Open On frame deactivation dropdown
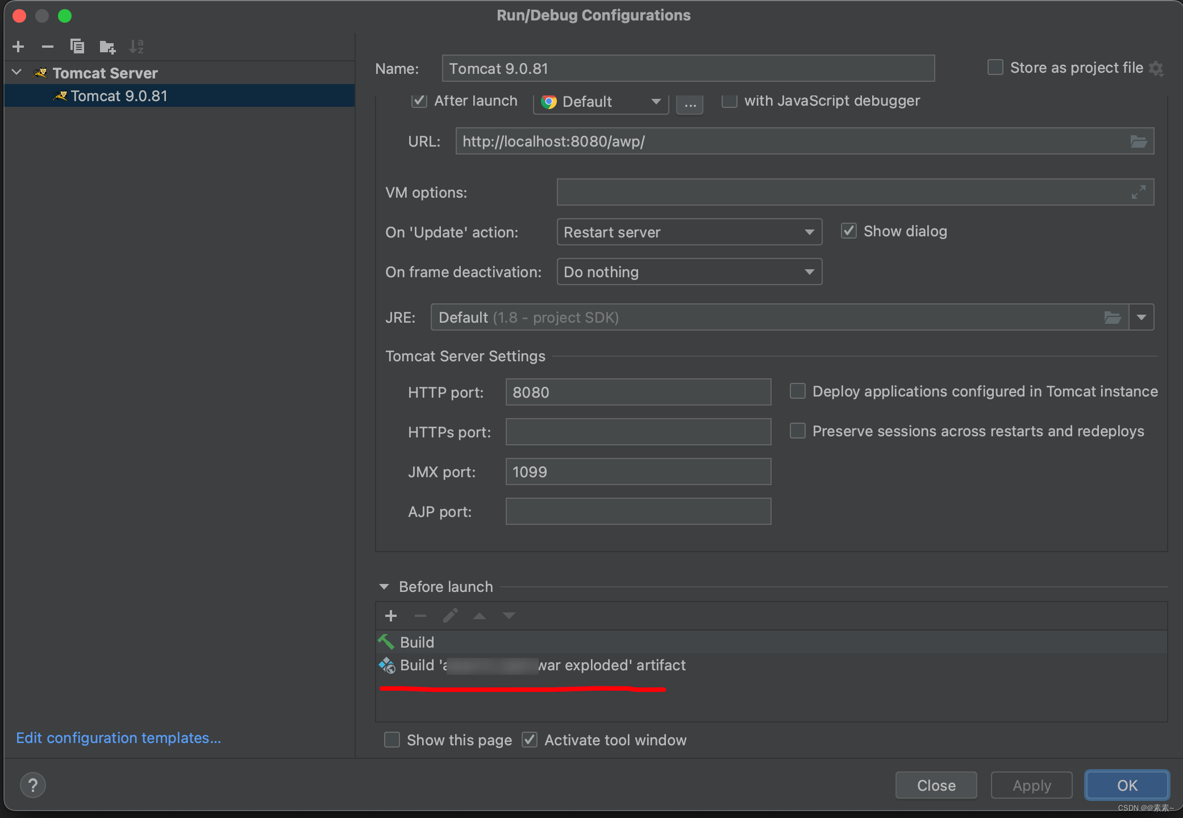 pos(689,272)
